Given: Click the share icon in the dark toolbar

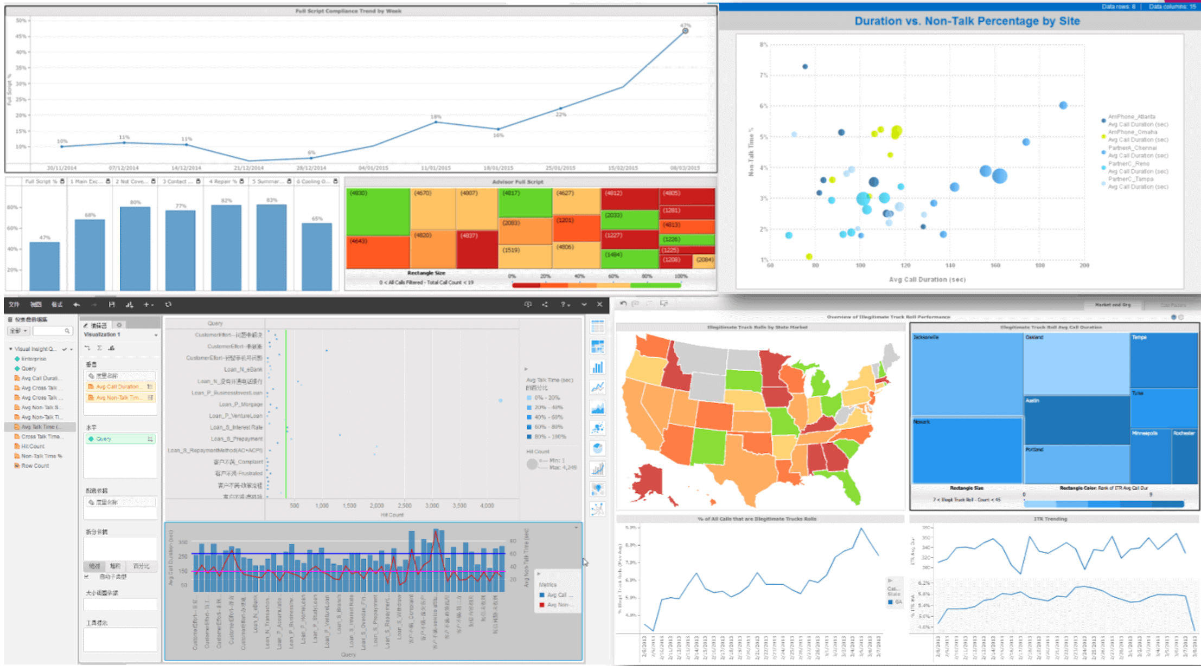Looking at the screenshot, I should [x=545, y=305].
